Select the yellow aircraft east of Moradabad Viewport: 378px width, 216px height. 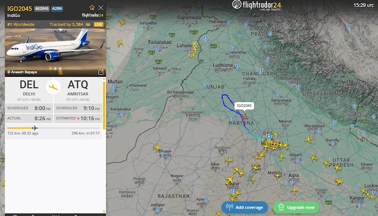click(x=309, y=139)
